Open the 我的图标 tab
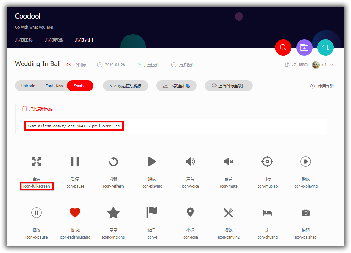 (x=24, y=39)
